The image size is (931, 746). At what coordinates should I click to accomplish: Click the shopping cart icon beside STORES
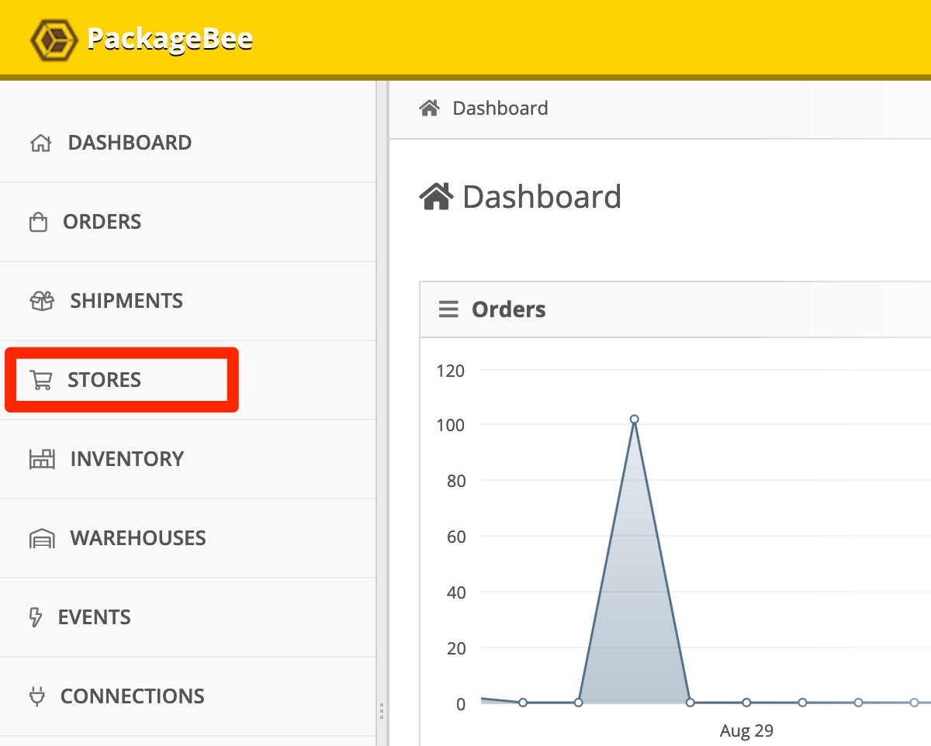[x=40, y=380]
